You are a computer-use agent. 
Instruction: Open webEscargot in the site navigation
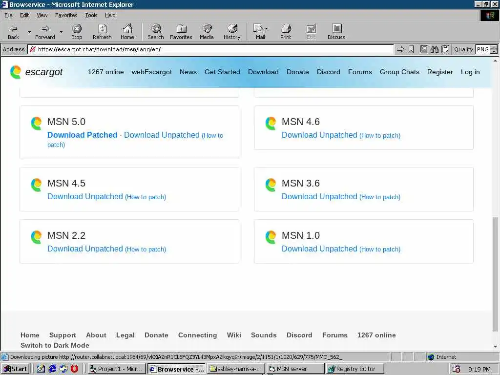(152, 72)
